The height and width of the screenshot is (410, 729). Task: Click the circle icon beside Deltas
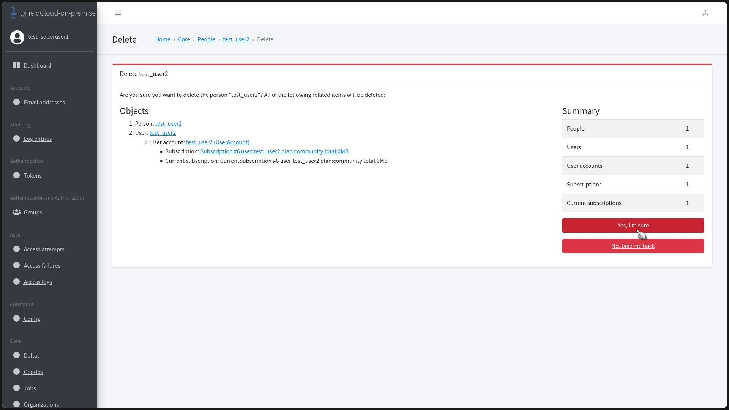pos(16,355)
